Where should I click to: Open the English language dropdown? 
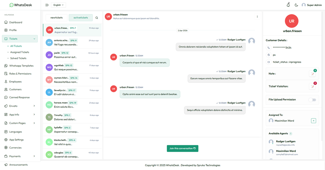pyautogui.click(x=58, y=5)
